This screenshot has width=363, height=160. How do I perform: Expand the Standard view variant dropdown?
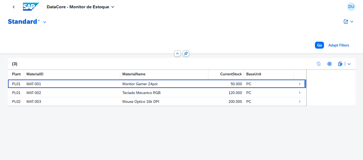(x=45, y=22)
